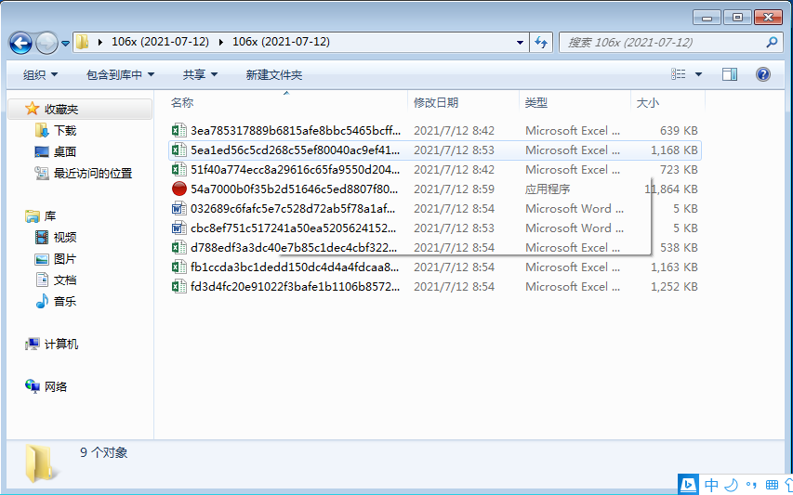Image resolution: width=793 pixels, height=495 pixels.
Task: Click the Excel icon of 3ea785317889 file
Action: (x=179, y=130)
